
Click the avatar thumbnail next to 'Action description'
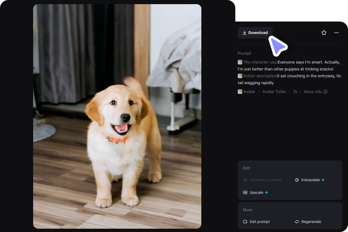click(240, 76)
